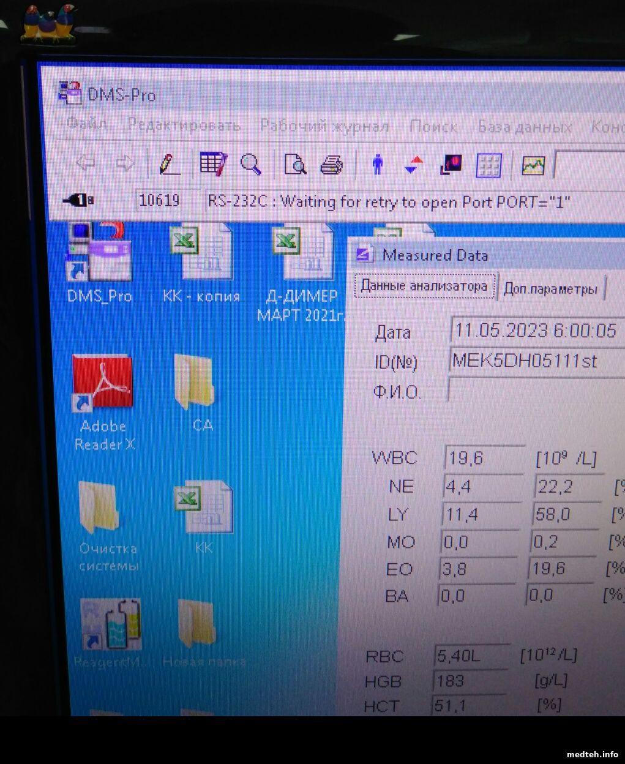Image resolution: width=625 pixels, height=764 pixels.
Task: Open print preview toolbar icon
Action: tap(295, 165)
